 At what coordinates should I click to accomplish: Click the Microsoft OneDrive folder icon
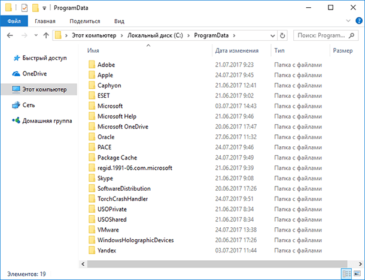92,127
